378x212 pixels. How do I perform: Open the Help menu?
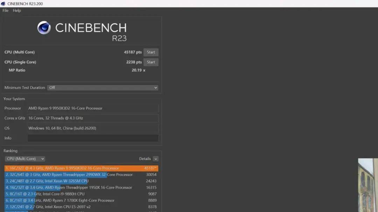pyautogui.click(x=17, y=10)
